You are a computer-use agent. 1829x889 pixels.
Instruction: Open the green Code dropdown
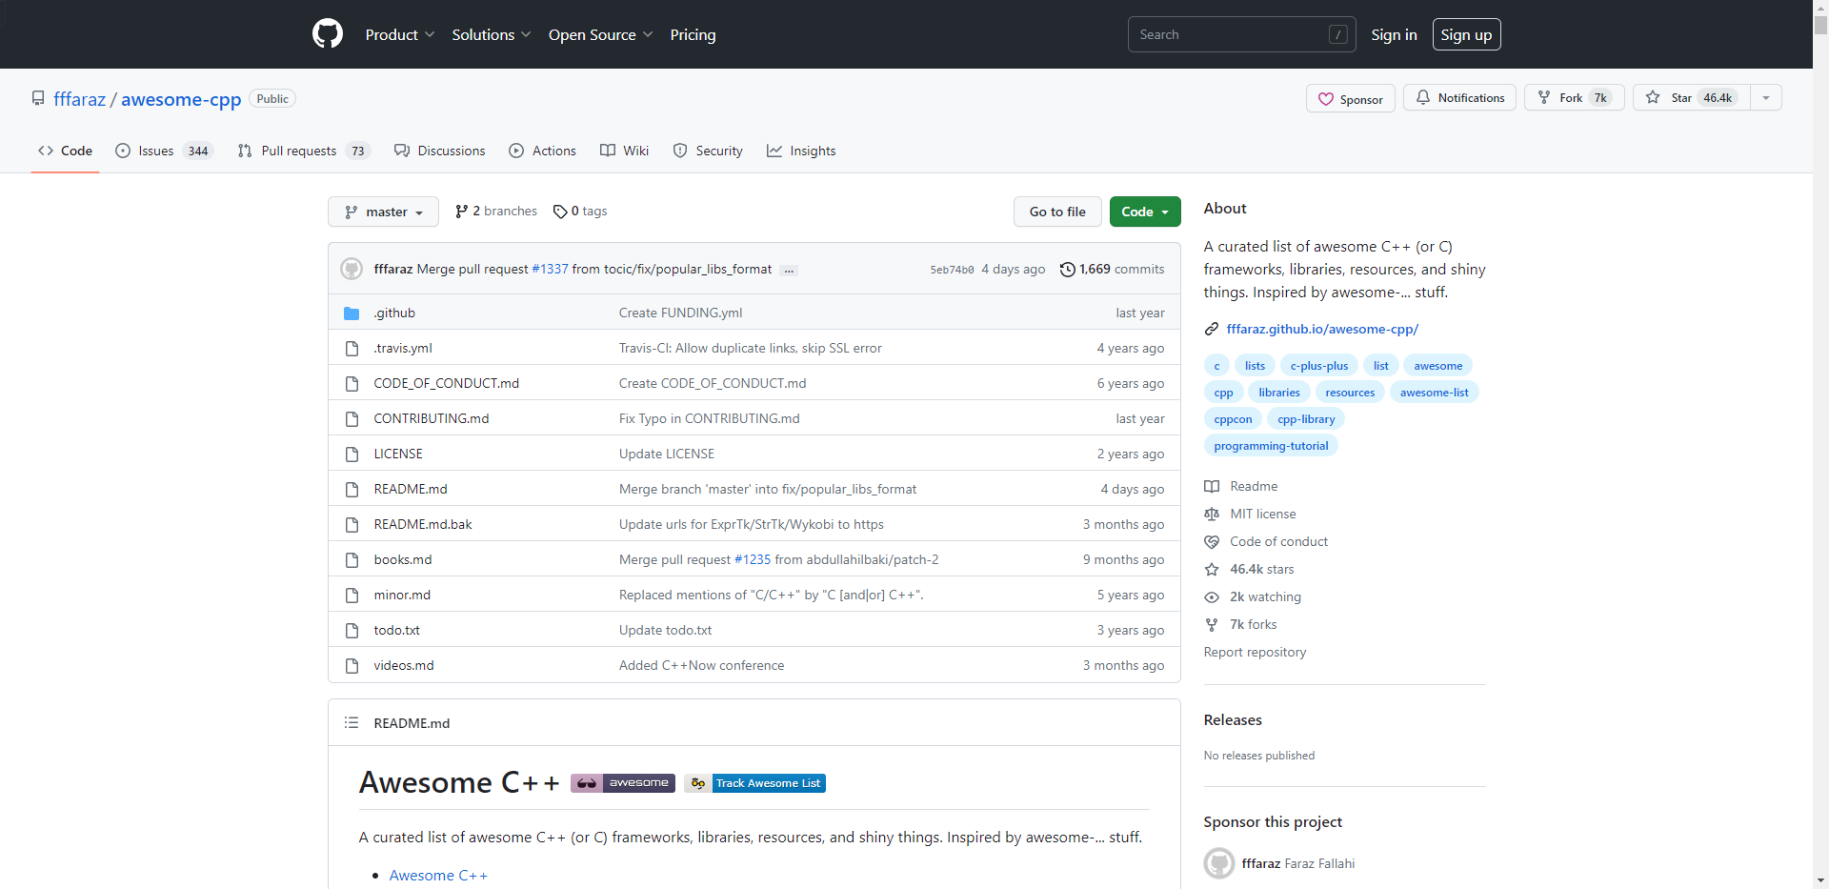point(1145,212)
